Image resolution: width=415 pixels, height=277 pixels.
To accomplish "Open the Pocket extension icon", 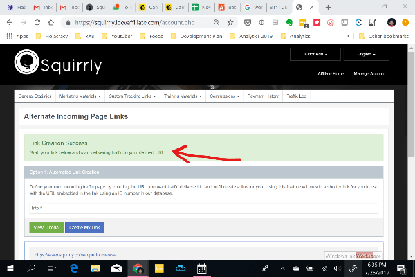I will [x=248, y=23].
